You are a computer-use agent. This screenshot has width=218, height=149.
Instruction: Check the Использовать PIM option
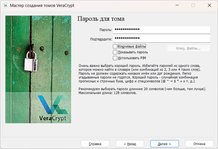point(115,58)
